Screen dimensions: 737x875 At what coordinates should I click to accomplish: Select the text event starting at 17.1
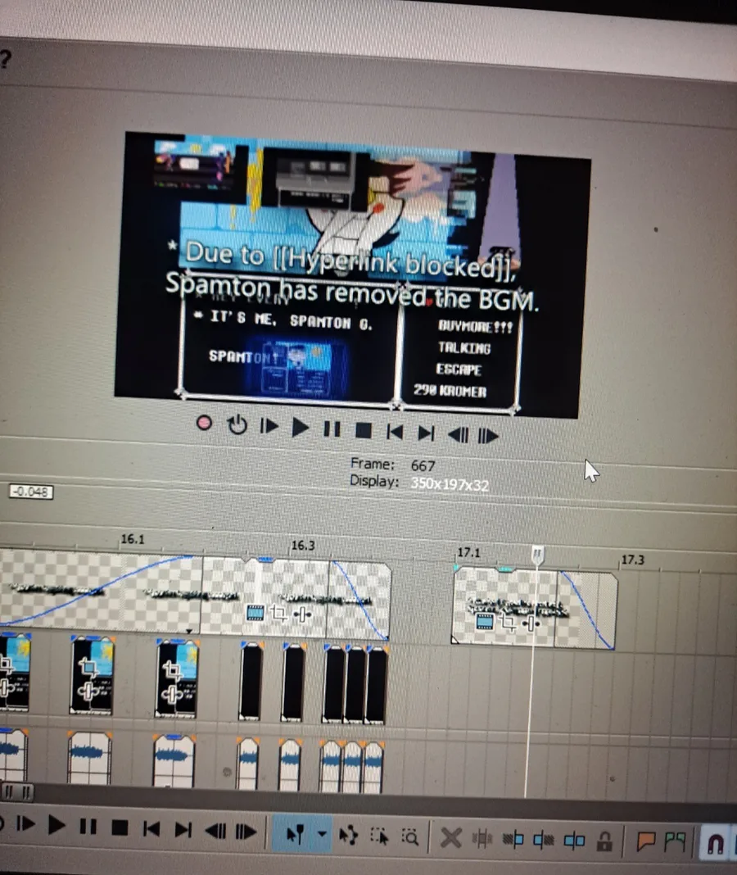(x=535, y=608)
